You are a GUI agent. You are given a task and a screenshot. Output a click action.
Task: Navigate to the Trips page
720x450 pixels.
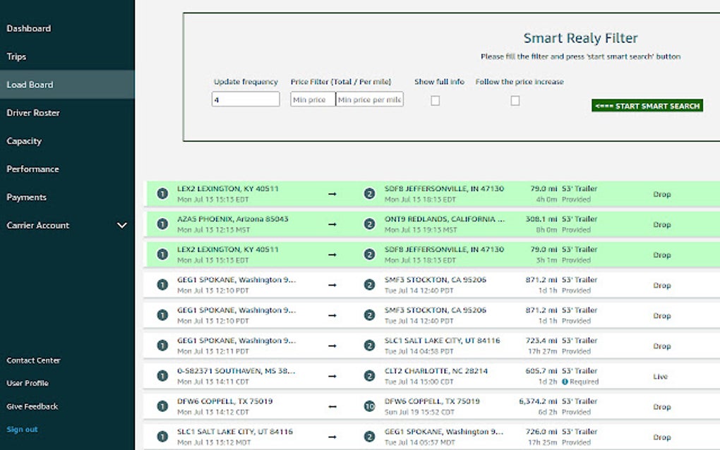[x=16, y=56]
